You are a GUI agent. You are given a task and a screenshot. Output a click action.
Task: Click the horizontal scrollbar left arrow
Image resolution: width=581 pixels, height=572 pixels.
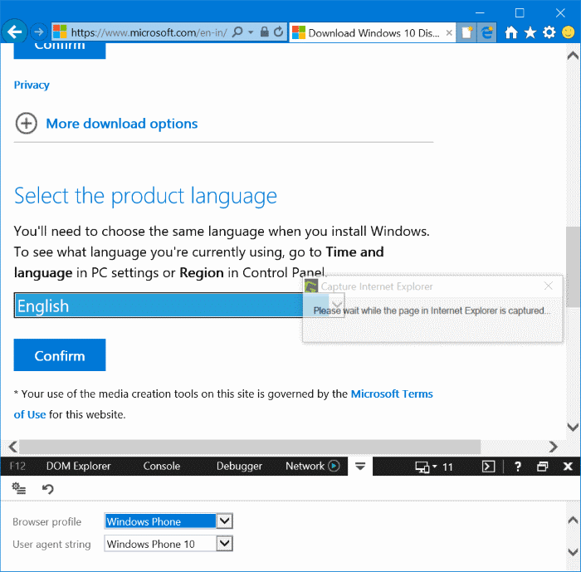pyautogui.click(x=12, y=447)
